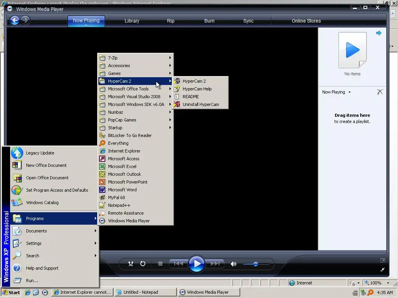Expand Microsoft Office Tools folder

[136, 89]
